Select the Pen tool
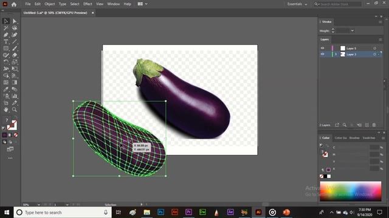This screenshot has height=218, width=389. 6,35
